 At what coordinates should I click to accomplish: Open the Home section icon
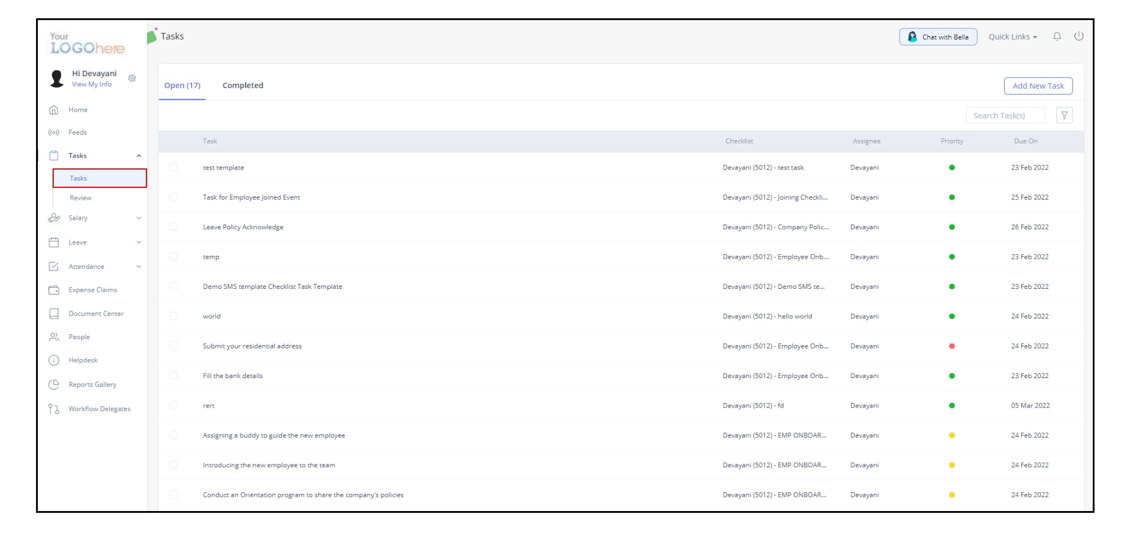coord(54,109)
